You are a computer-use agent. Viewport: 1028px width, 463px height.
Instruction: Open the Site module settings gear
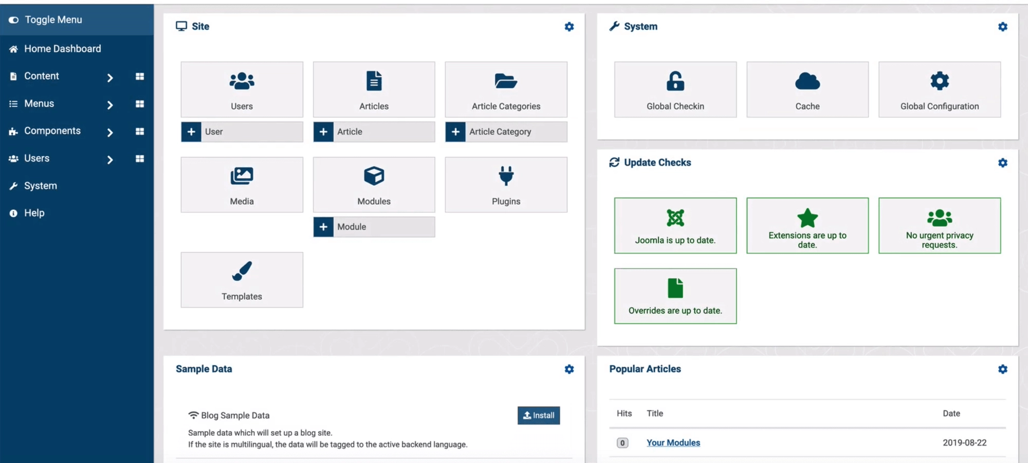tap(569, 27)
